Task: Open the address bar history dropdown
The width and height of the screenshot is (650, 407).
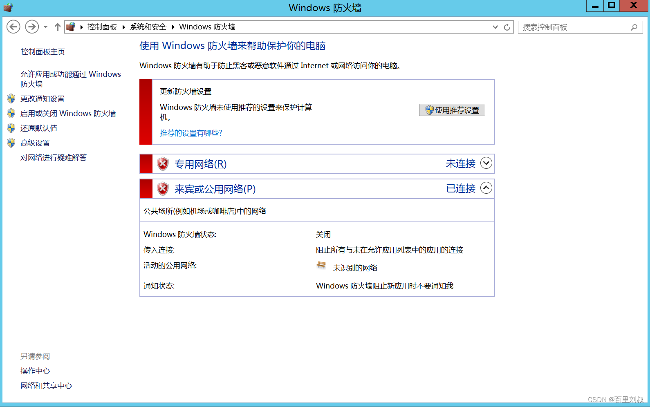Action: (495, 27)
